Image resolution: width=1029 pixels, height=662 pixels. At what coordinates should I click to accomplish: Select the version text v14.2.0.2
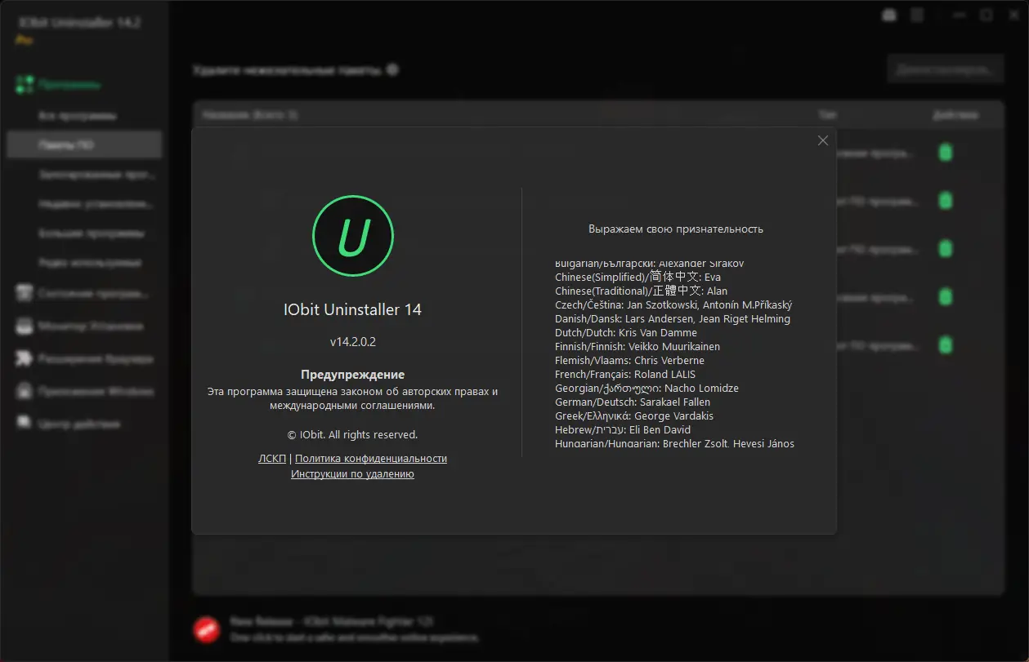click(353, 341)
